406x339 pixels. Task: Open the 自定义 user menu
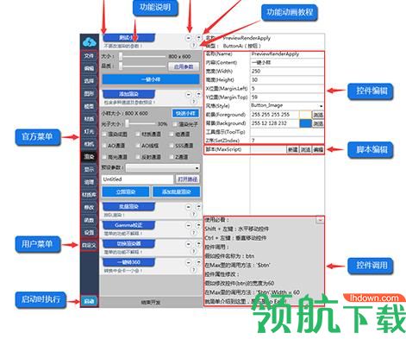tap(89, 245)
